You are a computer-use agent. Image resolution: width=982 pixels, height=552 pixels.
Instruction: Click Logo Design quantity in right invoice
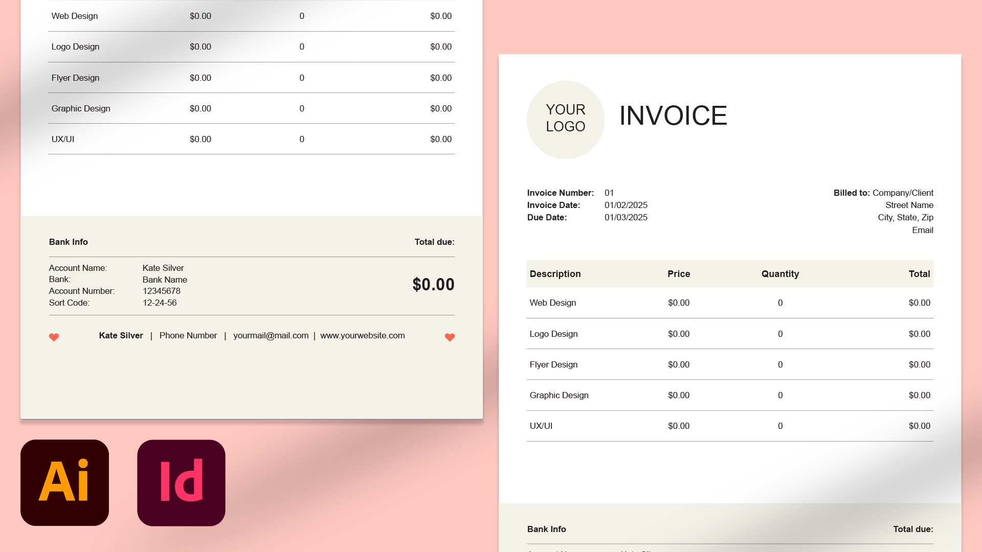pos(780,334)
